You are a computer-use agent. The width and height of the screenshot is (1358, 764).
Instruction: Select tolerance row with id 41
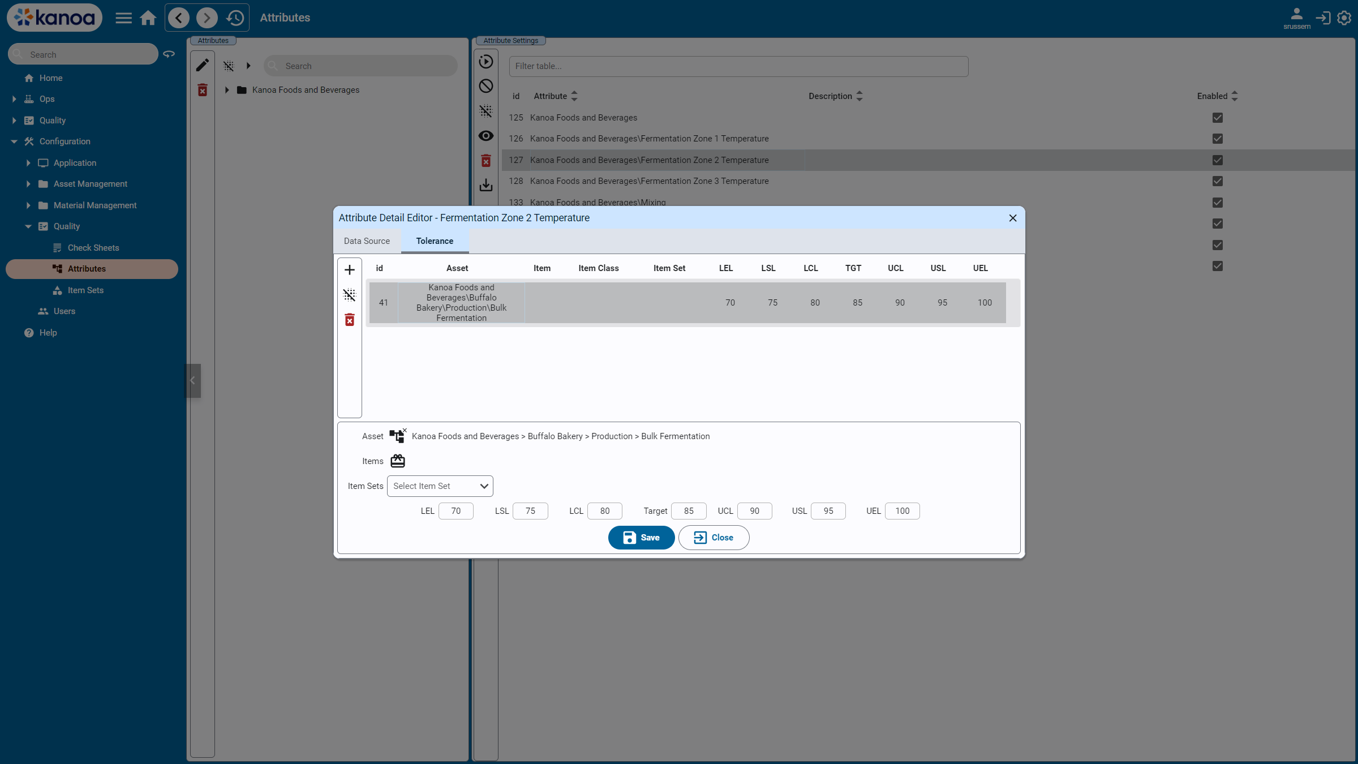687,303
